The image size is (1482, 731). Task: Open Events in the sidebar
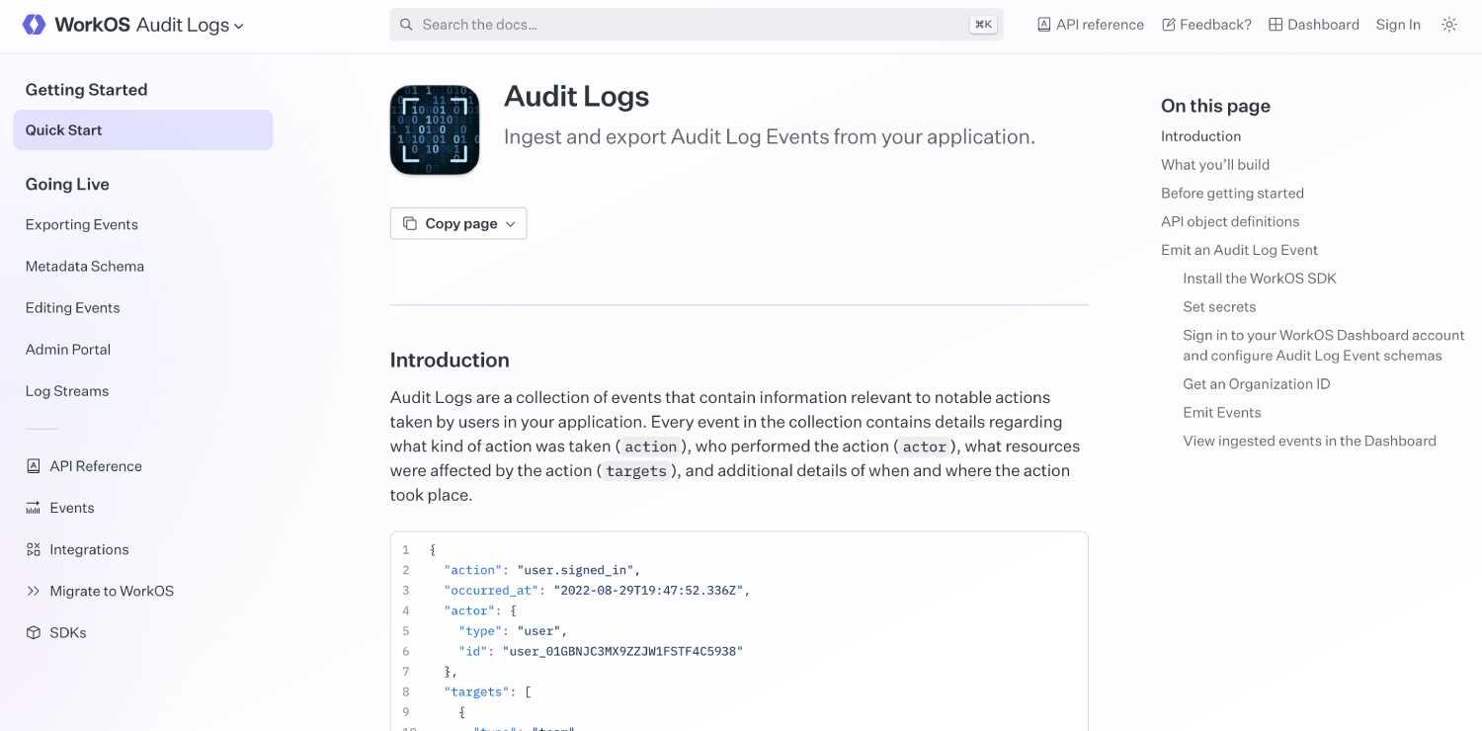[x=72, y=508]
